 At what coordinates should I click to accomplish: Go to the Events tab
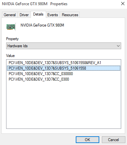click(x=53, y=15)
